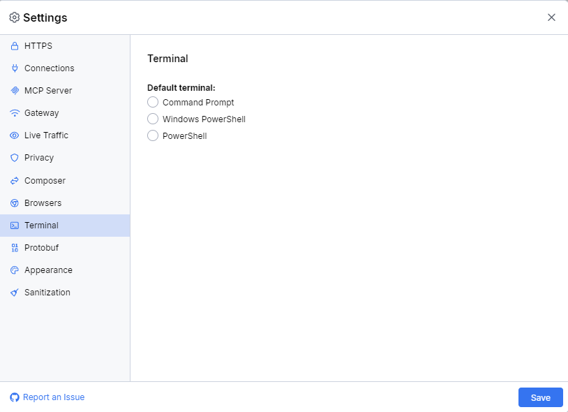This screenshot has height=412, width=568.
Task: Select the Privacy shield icon
Action: 14,157
